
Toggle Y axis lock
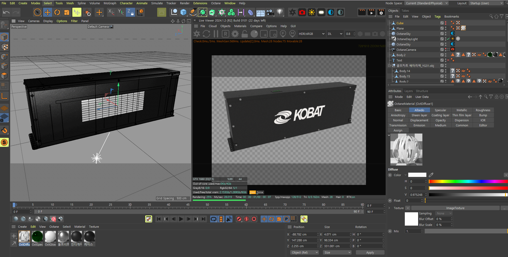pos(121,12)
